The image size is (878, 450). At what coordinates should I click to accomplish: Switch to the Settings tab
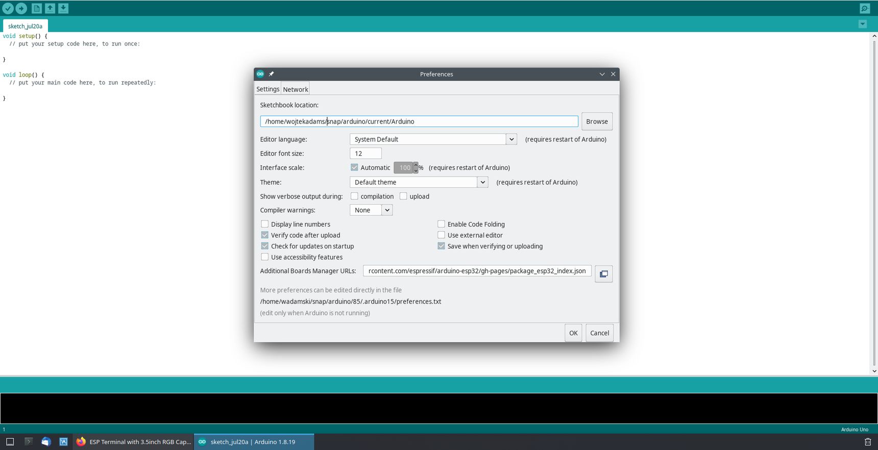pos(268,89)
